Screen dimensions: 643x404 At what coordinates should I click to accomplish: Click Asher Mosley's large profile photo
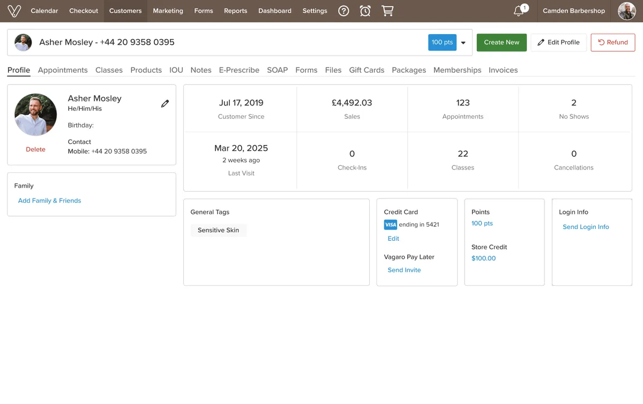(x=36, y=115)
